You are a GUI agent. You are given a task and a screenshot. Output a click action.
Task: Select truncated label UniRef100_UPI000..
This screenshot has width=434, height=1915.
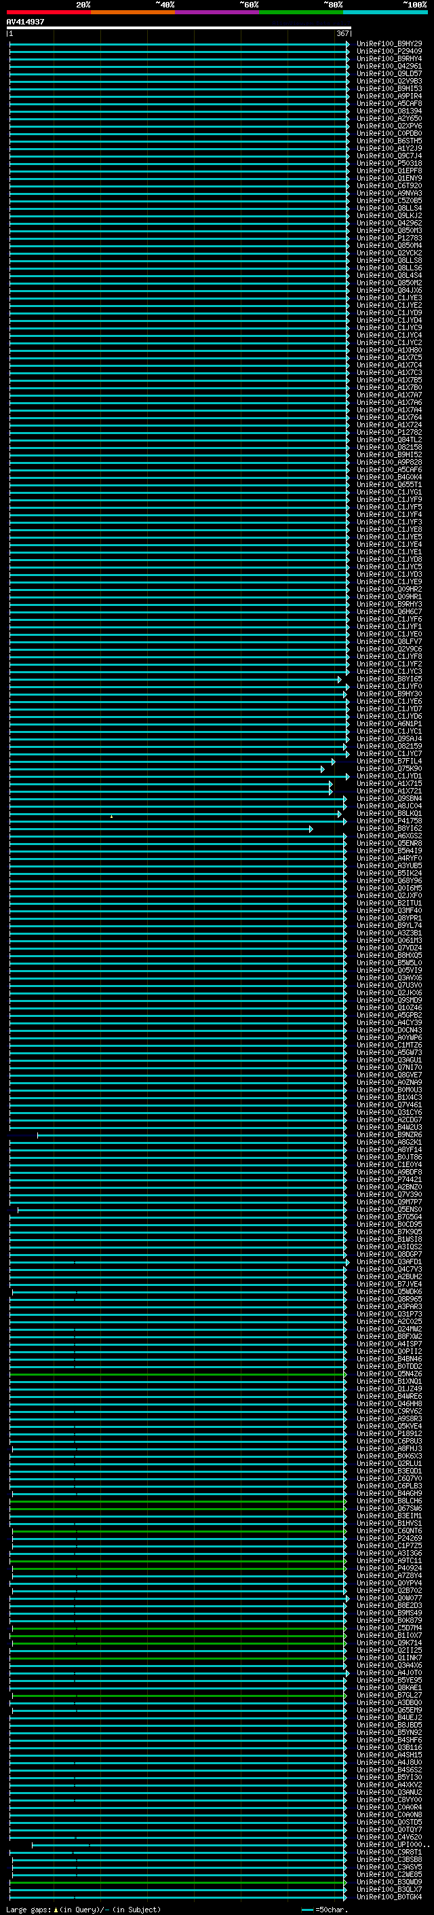pos(393,1844)
